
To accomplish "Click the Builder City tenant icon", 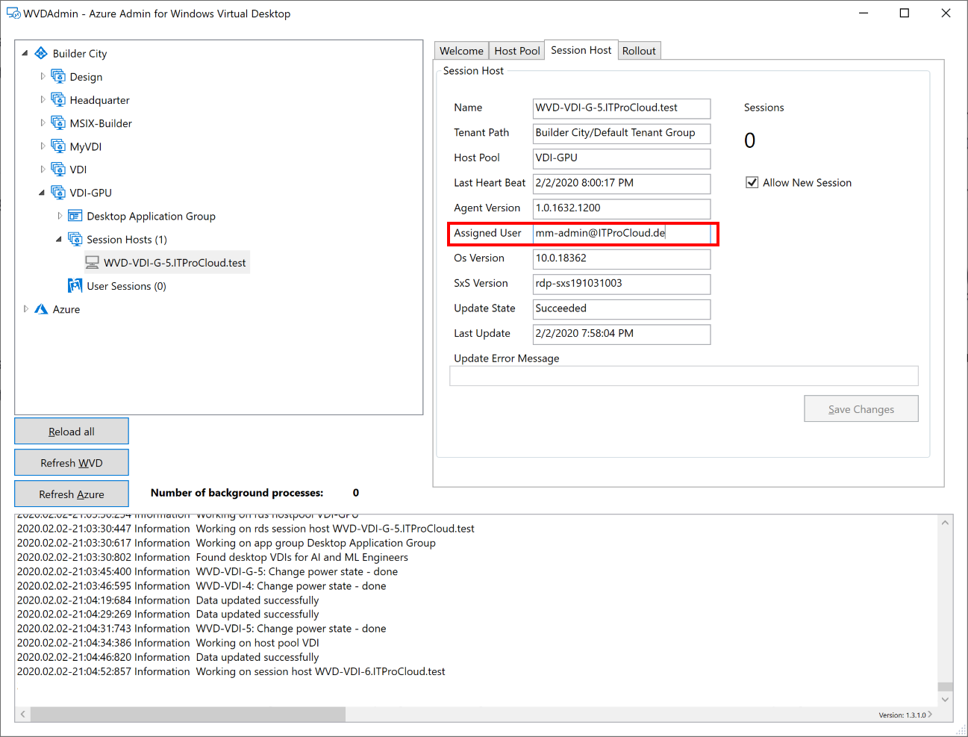I will (41, 54).
